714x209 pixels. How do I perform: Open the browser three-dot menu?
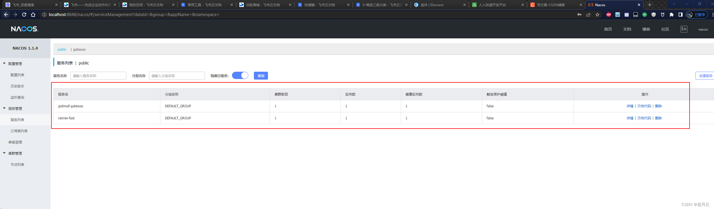click(712, 15)
